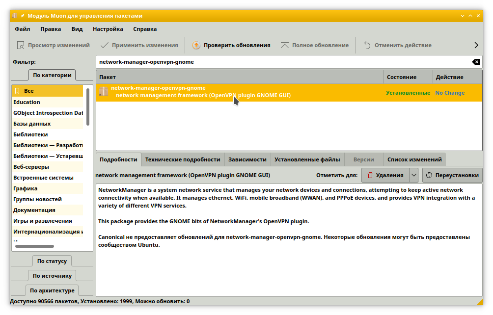Open the Вид menu
The width and height of the screenshot is (493, 315).
[77, 29]
